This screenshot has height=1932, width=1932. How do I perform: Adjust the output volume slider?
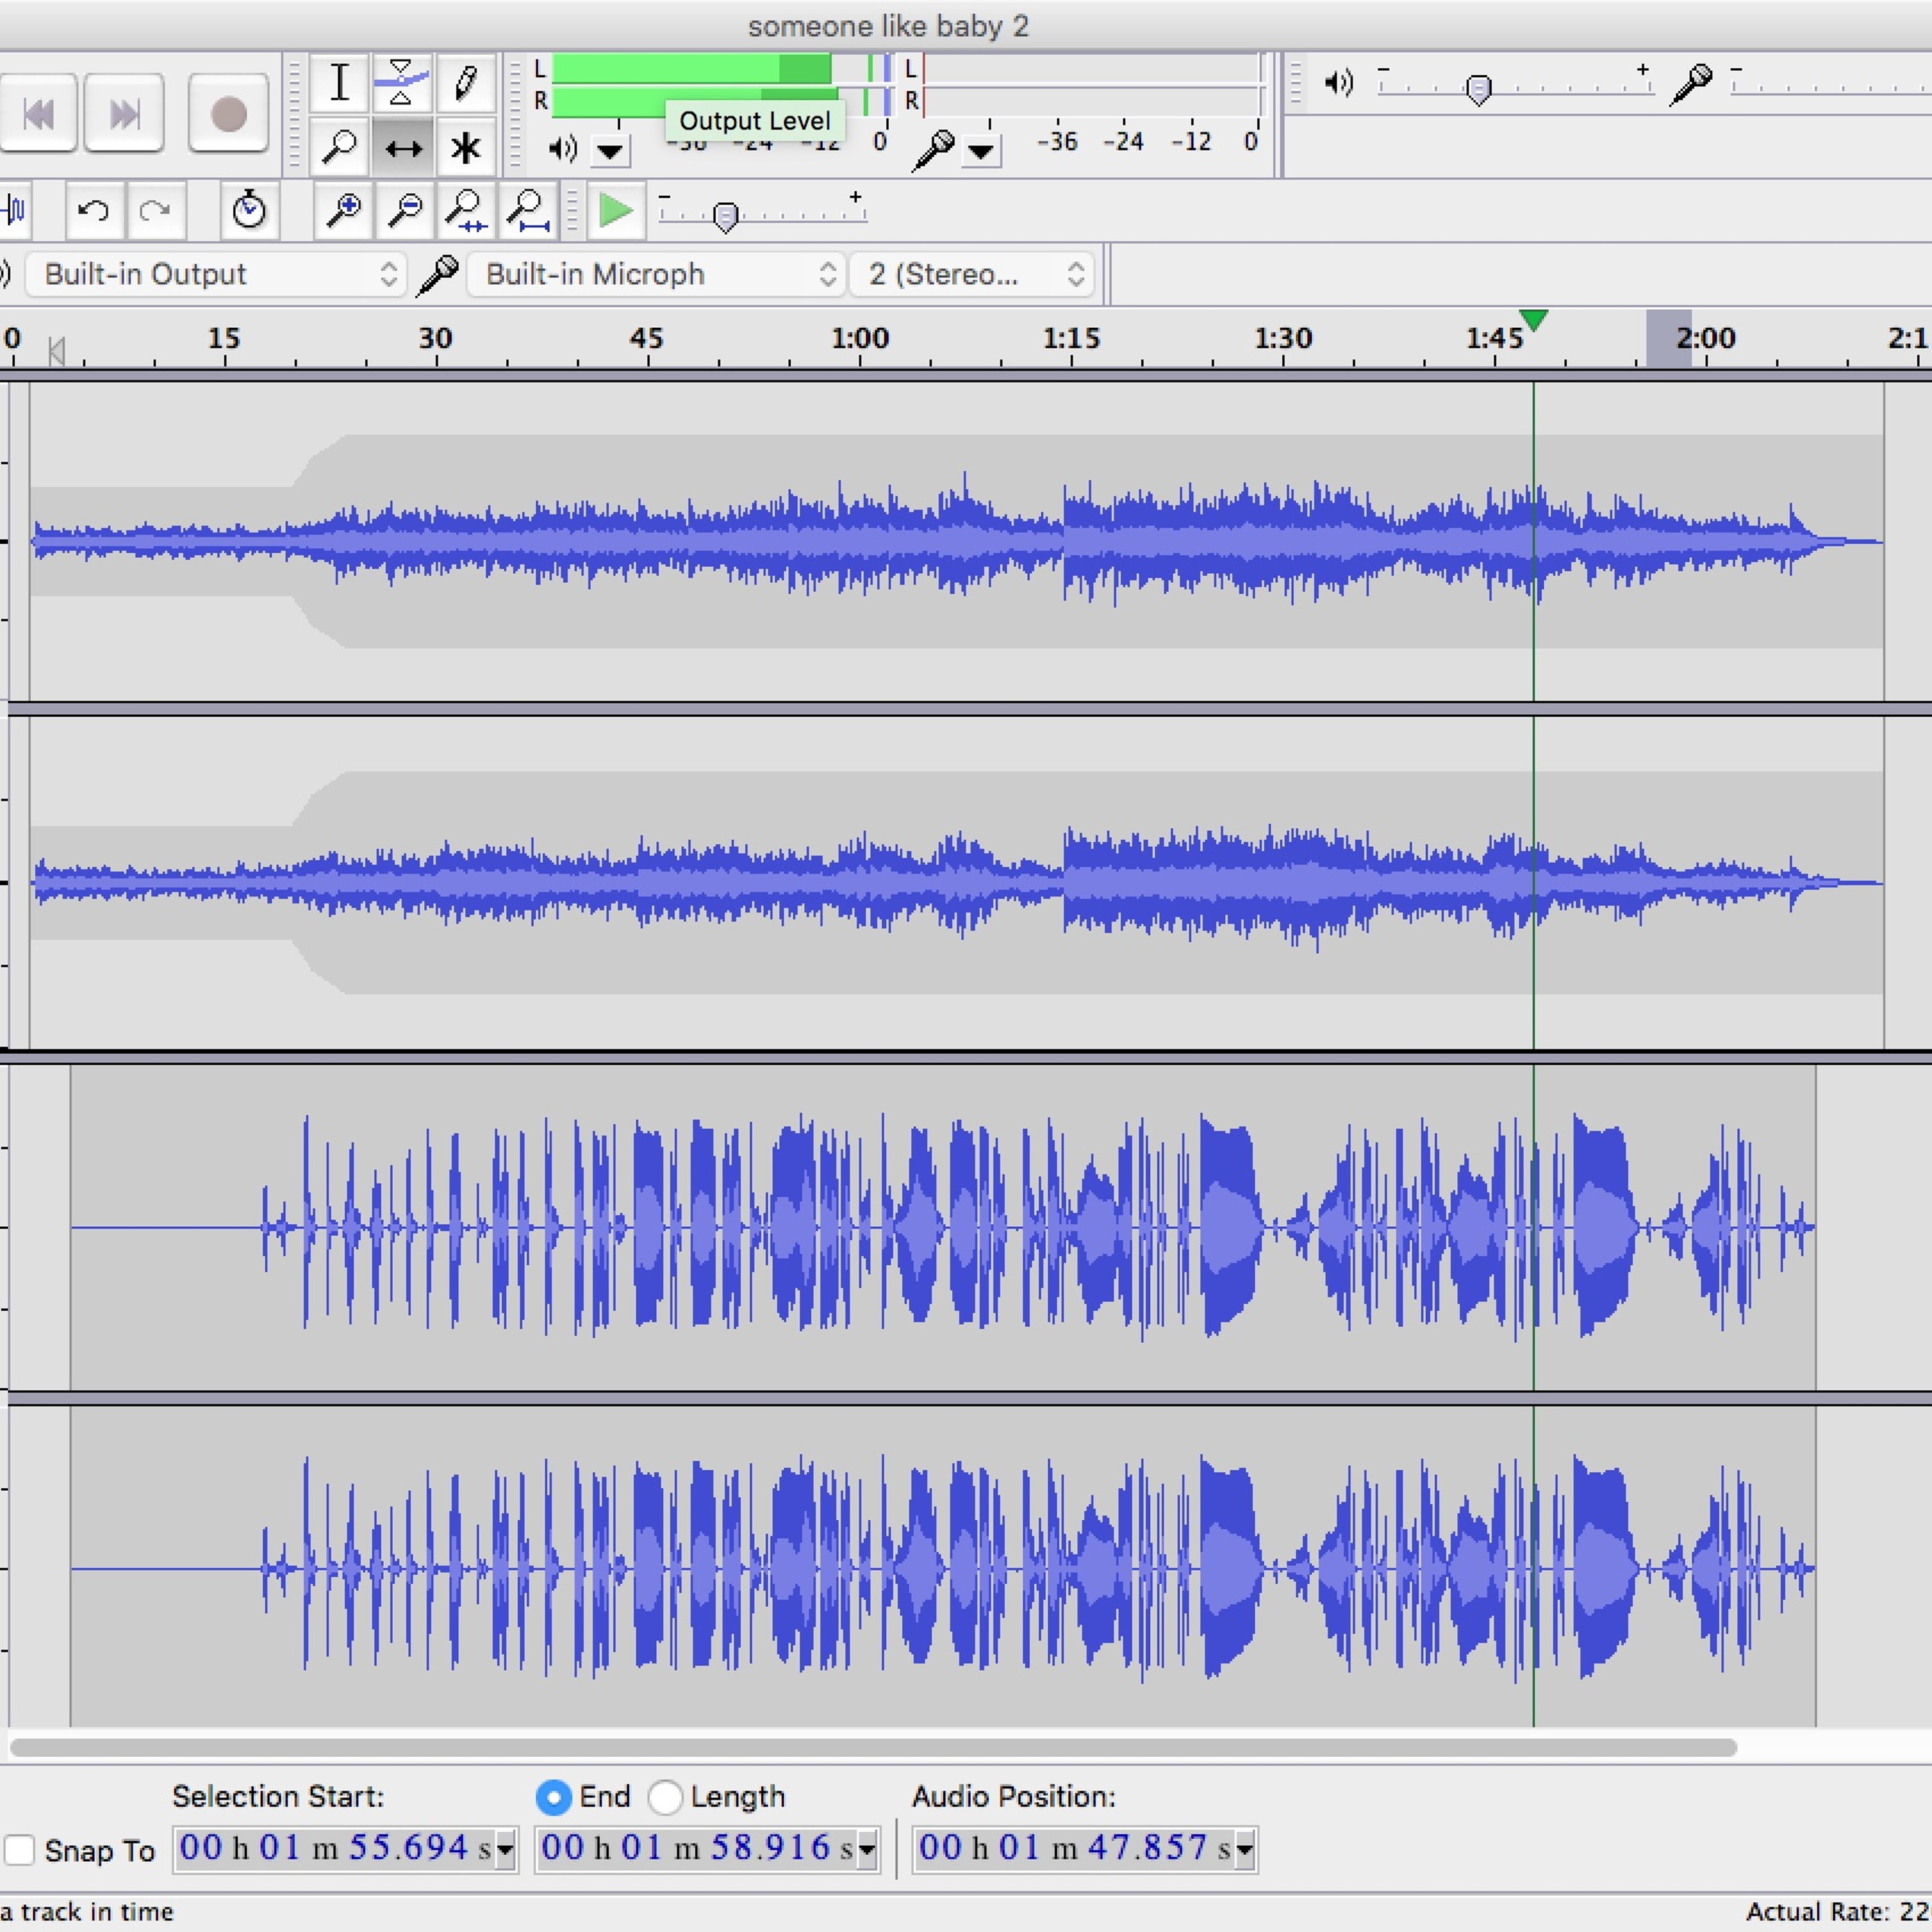pyautogui.click(x=1478, y=90)
